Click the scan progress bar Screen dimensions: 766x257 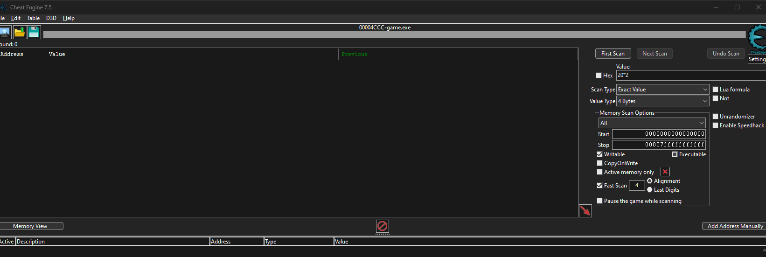pyautogui.click(x=394, y=35)
